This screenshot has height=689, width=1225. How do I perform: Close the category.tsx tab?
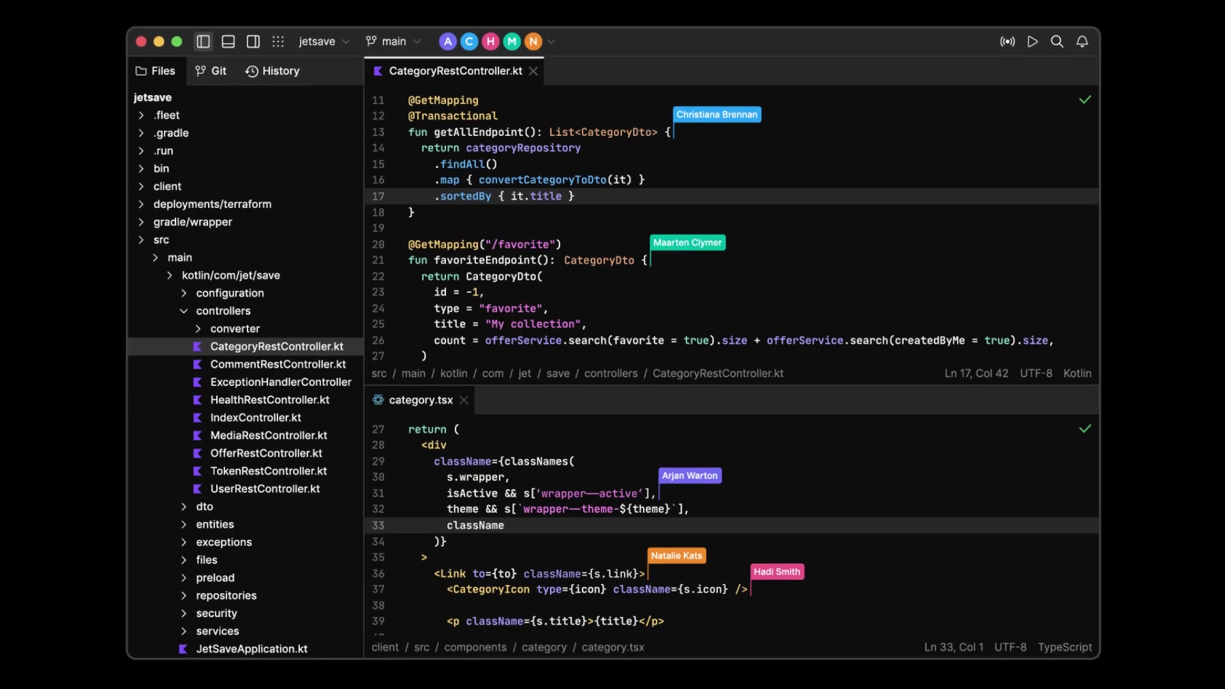464,400
